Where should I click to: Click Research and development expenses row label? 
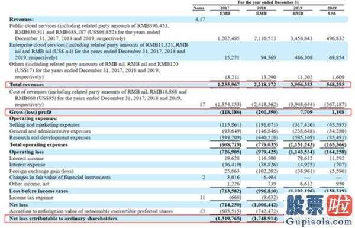click(50, 137)
